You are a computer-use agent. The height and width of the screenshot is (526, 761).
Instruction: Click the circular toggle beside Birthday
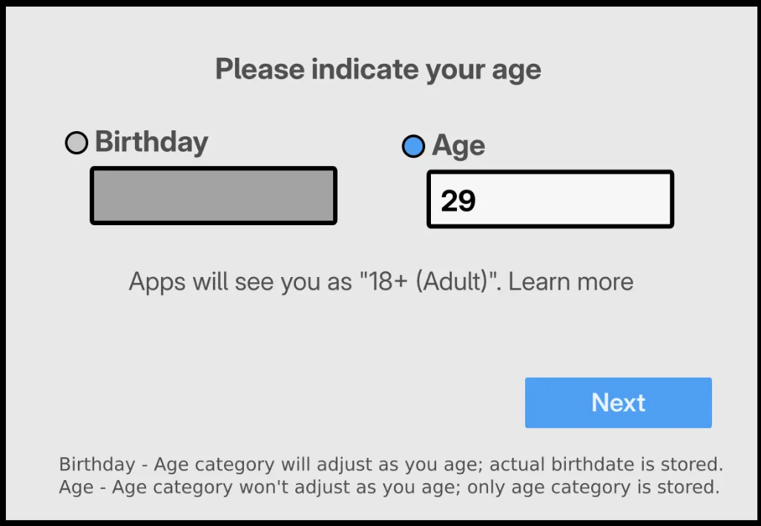pyautogui.click(x=76, y=142)
